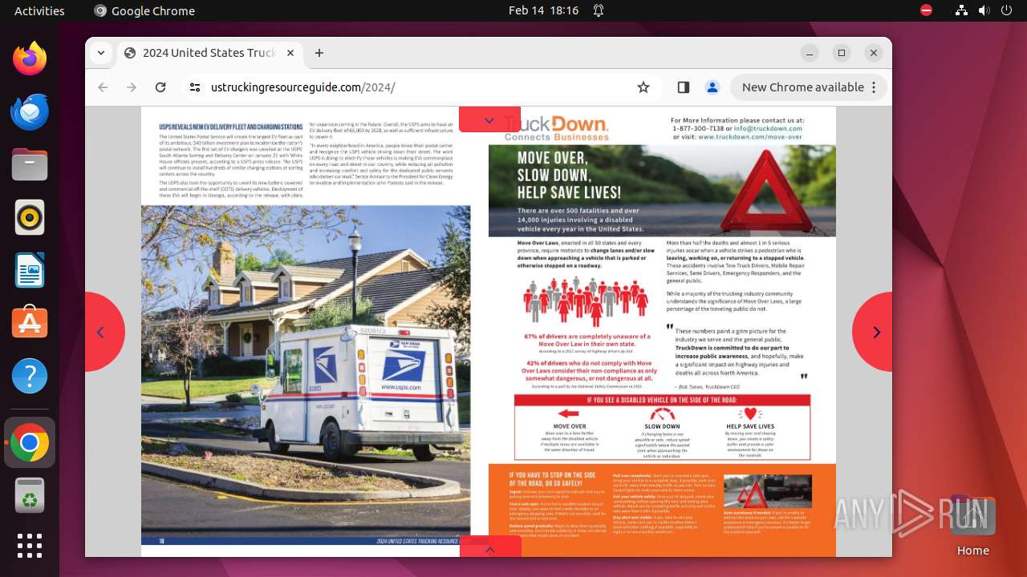Open a new tab with the plus button
1027x577 pixels.
pos(319,53)
